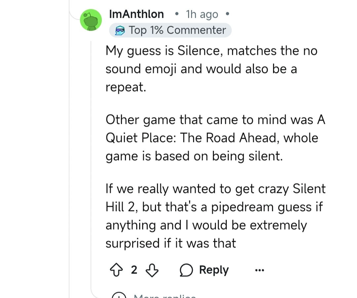Downvote ImAnthlon's comment
This screenshot has width=357, height=298.
pos(152,270)
